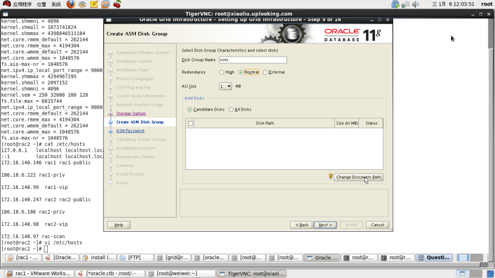This screenshot has height=278, width=495.
Task: Open the notes editor icon in top panel
Action: click(x=94, y=4)
